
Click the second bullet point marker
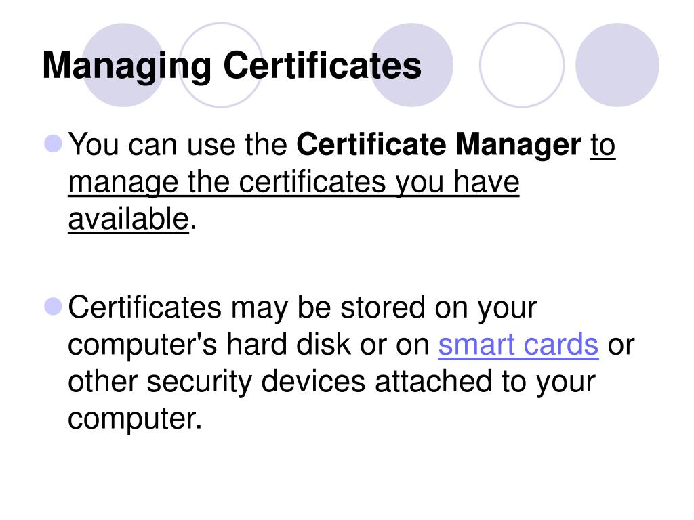53,307
